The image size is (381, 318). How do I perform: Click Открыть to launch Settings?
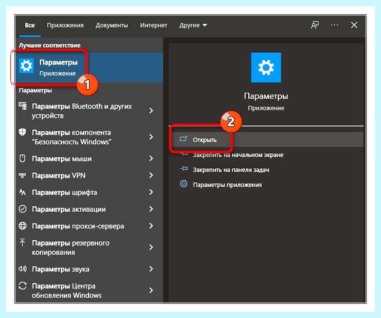tap(266, 139)
